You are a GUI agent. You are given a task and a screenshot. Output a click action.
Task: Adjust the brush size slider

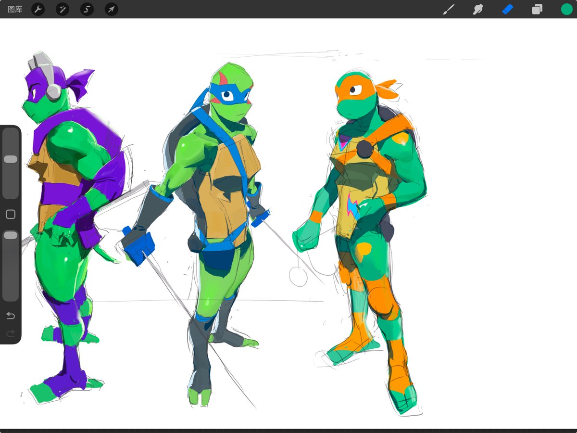click(11, 163)
